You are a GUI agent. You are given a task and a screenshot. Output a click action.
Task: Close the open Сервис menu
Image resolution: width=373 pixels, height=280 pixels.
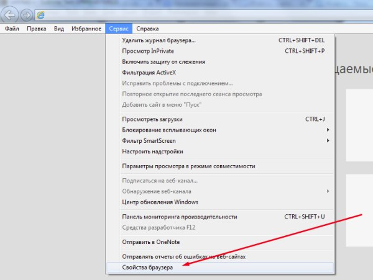click(x=118, y=29)
